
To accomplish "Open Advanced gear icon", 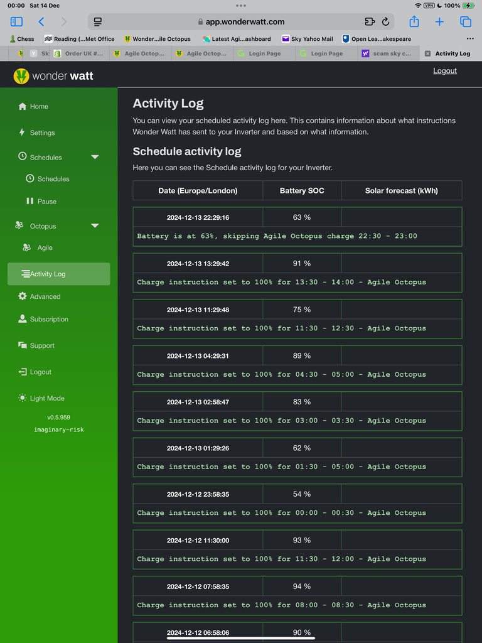I will point(23,296).
